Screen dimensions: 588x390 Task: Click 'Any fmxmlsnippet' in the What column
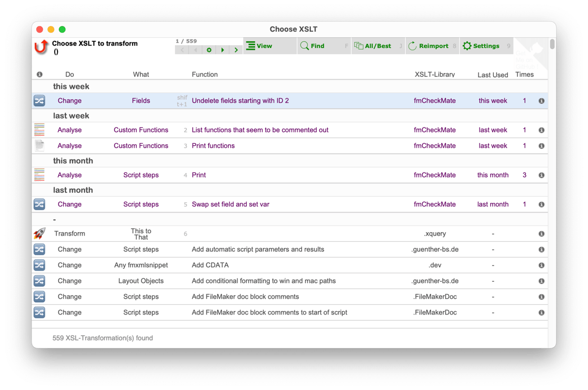(141, 265)
